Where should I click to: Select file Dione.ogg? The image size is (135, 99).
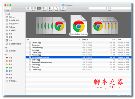(x=78, y=45)
